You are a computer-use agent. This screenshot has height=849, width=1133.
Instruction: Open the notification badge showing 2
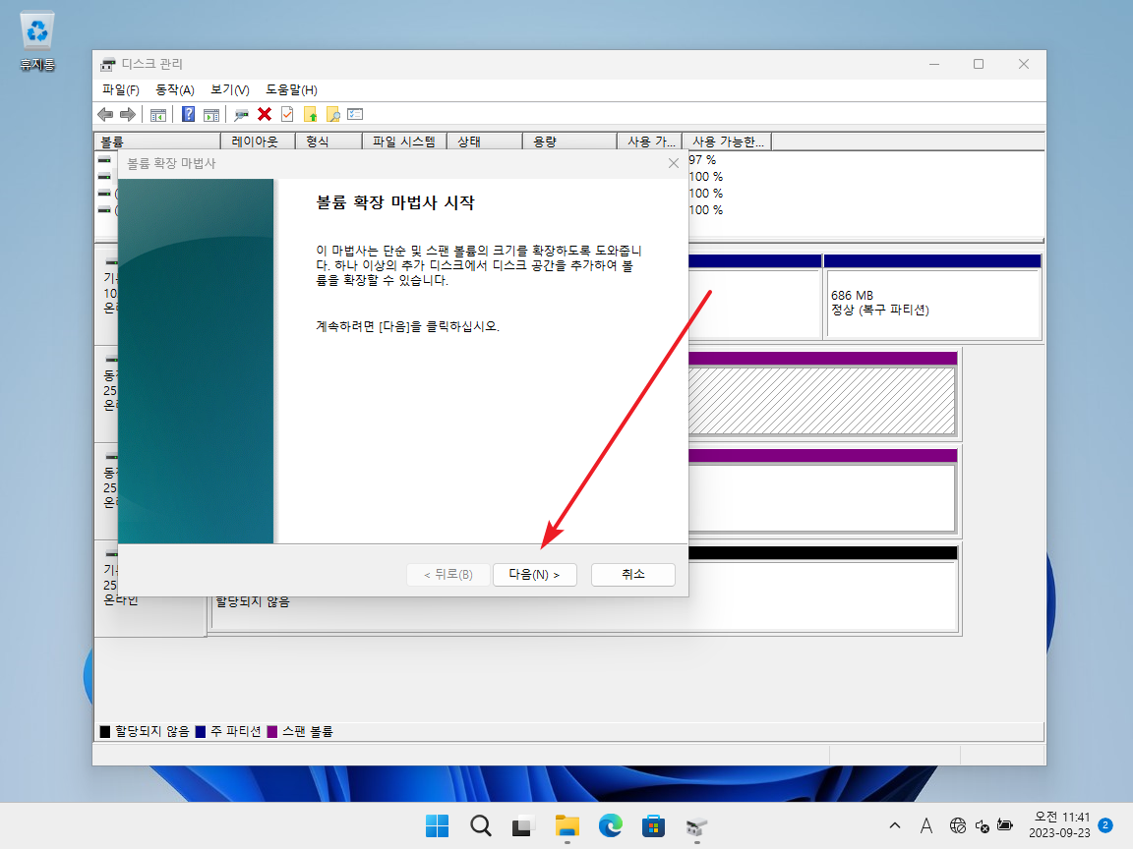[x=1105, y=825]
